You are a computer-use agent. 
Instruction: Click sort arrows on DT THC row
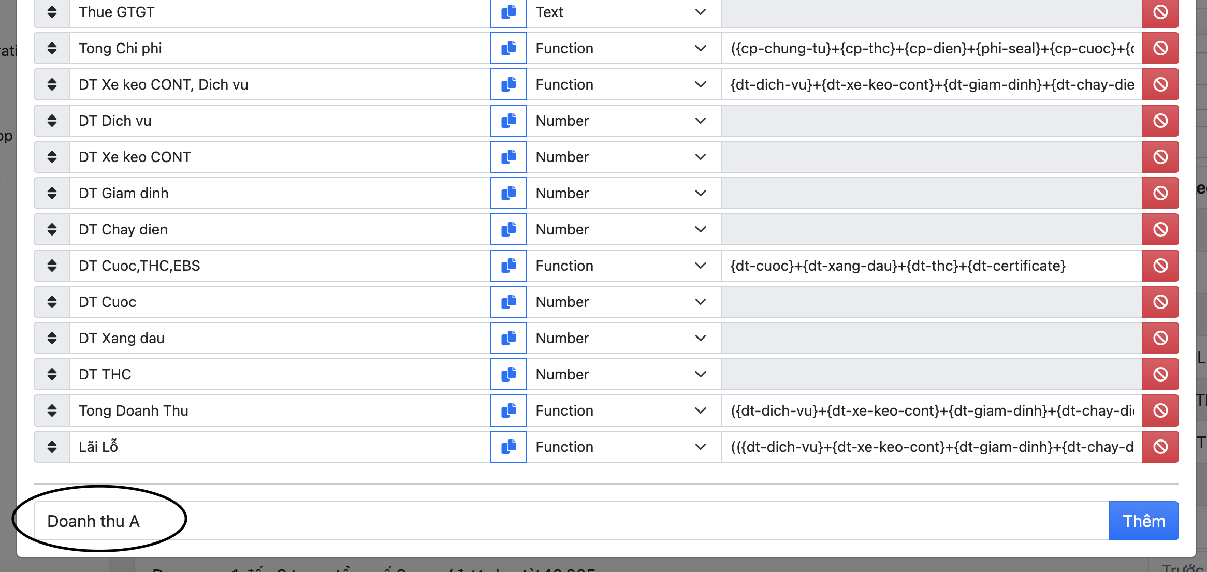point(52,374)
